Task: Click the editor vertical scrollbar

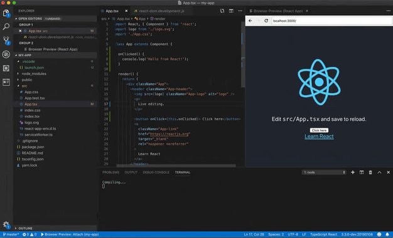Action: point(243,55)
